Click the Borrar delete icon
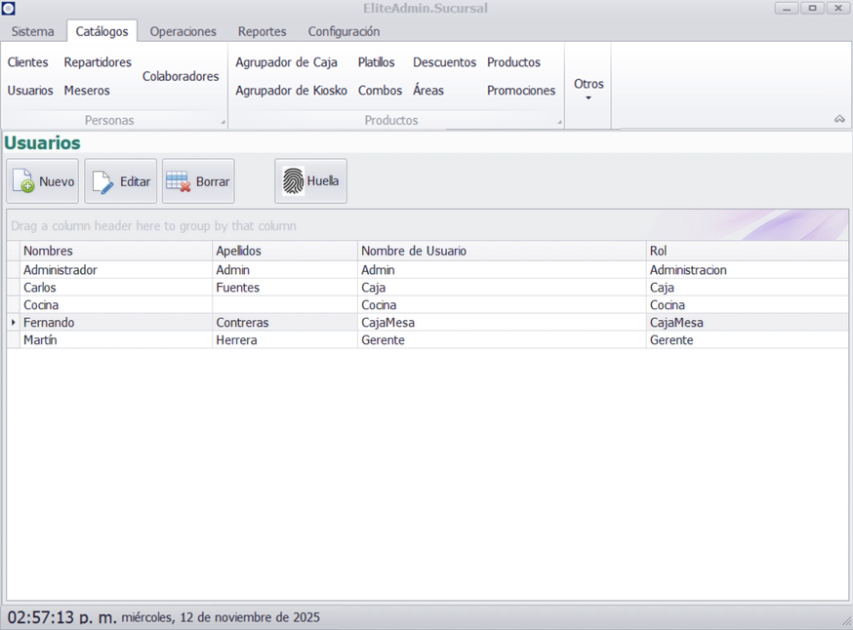This screenshot has width=853, height=630. click(x=179, y=181)
